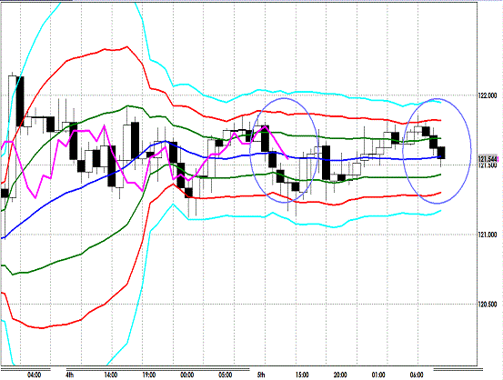
Task: Click the current price tag 121.544
Action: (488, 159)
